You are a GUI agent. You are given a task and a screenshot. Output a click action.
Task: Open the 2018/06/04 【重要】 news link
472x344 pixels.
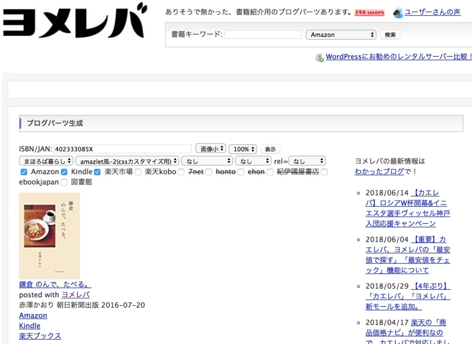407,255
